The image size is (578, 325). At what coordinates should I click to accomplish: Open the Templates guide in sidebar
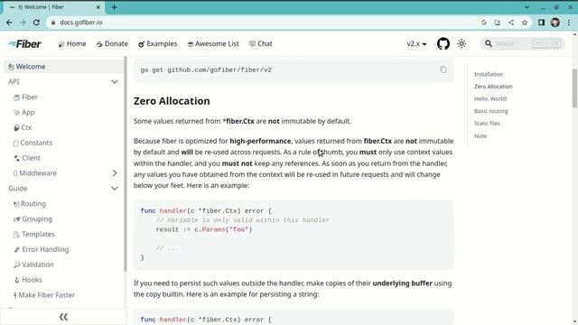34,235
